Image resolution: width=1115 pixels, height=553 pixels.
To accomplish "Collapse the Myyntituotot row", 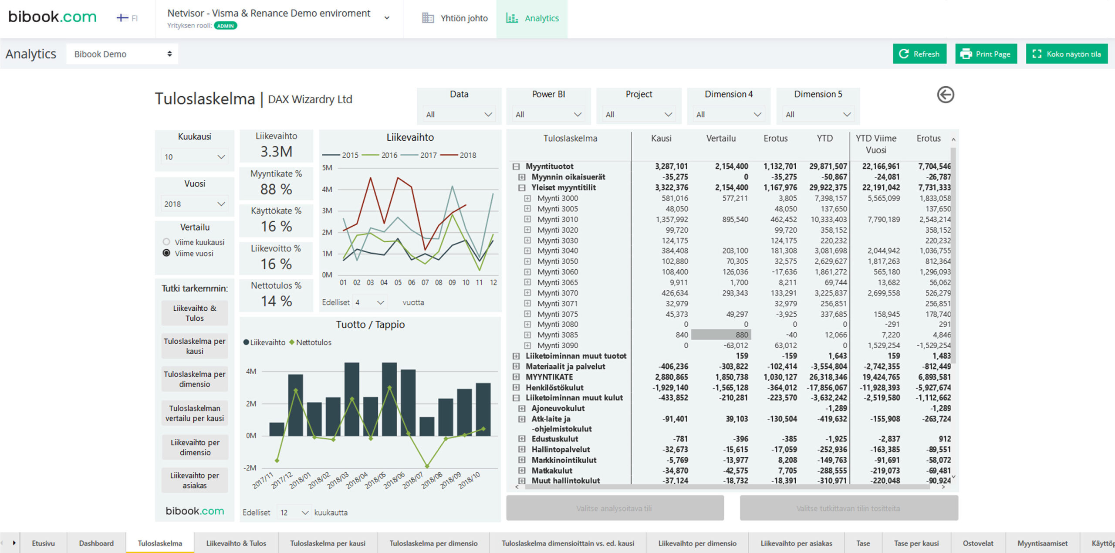I will click(x=516, y=166).
